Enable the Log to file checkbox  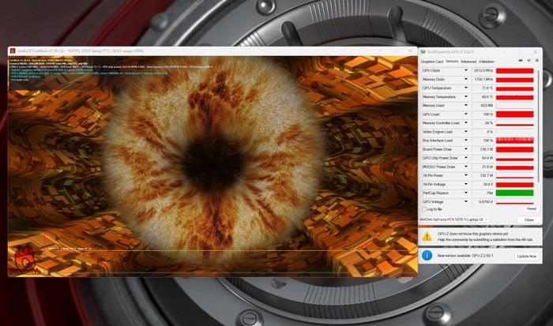click(424, 209)
